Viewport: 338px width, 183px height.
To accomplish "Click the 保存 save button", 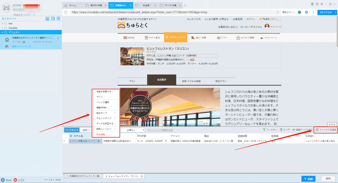I will (328, 179).
